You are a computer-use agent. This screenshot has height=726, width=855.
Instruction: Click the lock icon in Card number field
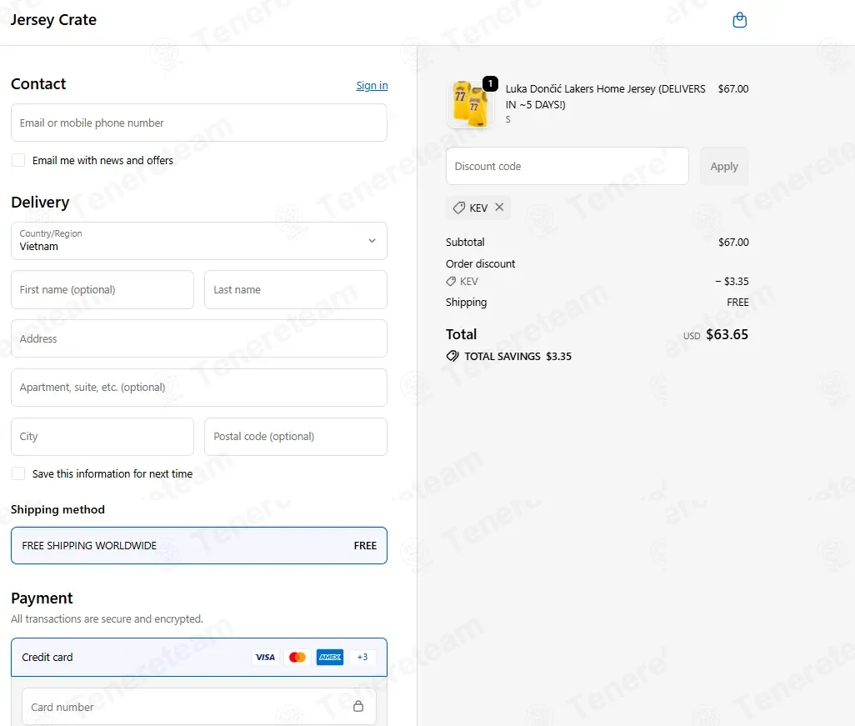coord(358,706)
